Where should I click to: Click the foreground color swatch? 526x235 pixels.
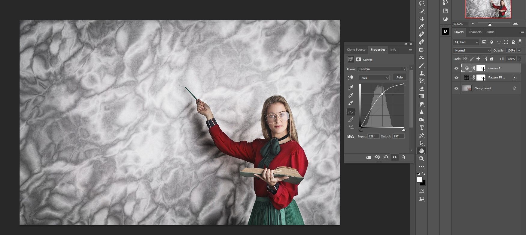(x=419, y=180)
